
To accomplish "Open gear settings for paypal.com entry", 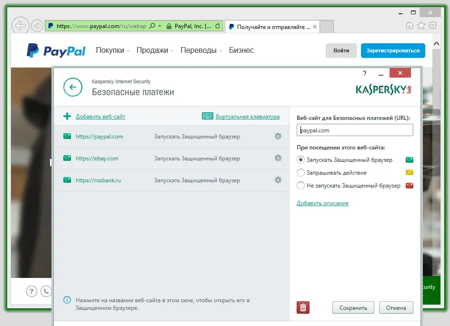I will click(278, 136).
